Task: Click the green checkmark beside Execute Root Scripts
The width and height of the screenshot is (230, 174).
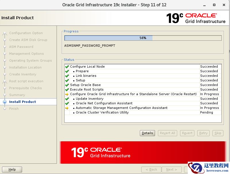Action: pos(67,89)
